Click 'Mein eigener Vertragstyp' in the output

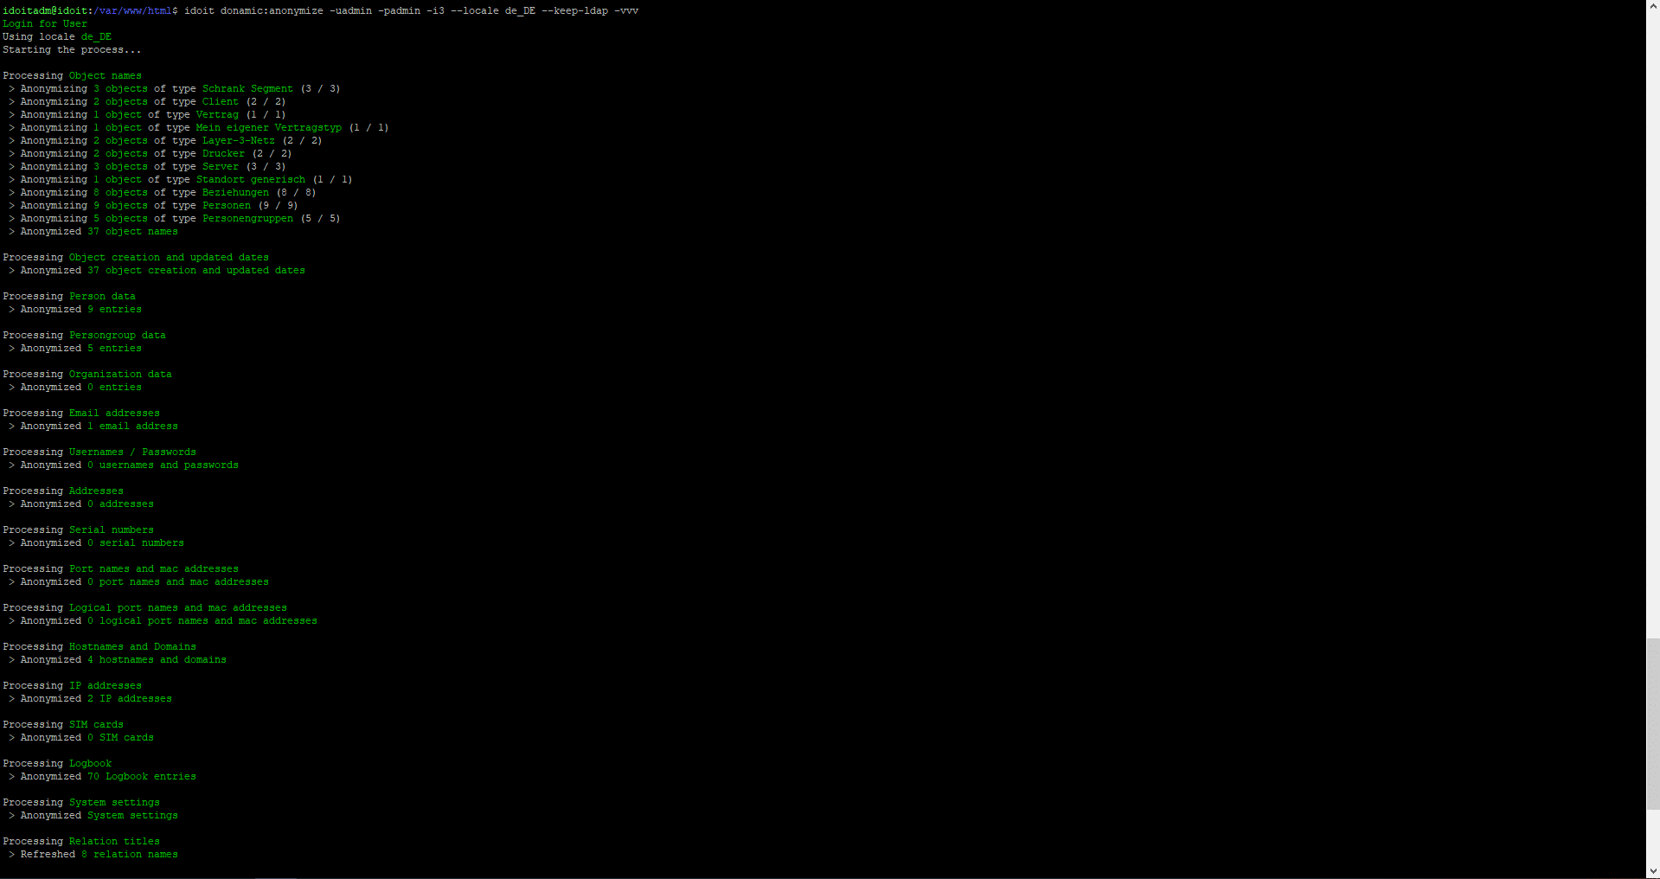point(268,127)
